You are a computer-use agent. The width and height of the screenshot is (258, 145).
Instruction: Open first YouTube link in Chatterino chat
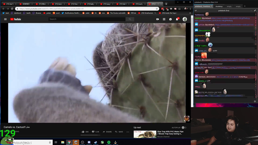click(231, 18)
